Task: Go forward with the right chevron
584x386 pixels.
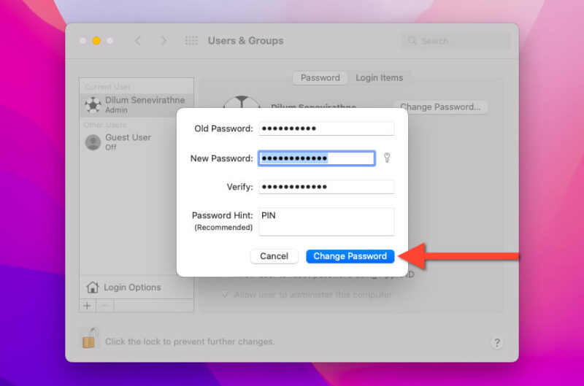Action: 164,41
